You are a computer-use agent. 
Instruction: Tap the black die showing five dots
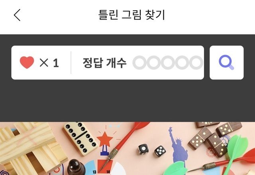tap(160, 151)
